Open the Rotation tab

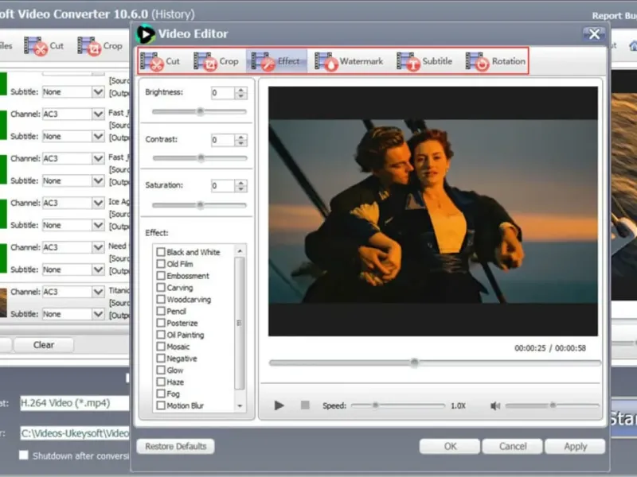click(495, 61)
